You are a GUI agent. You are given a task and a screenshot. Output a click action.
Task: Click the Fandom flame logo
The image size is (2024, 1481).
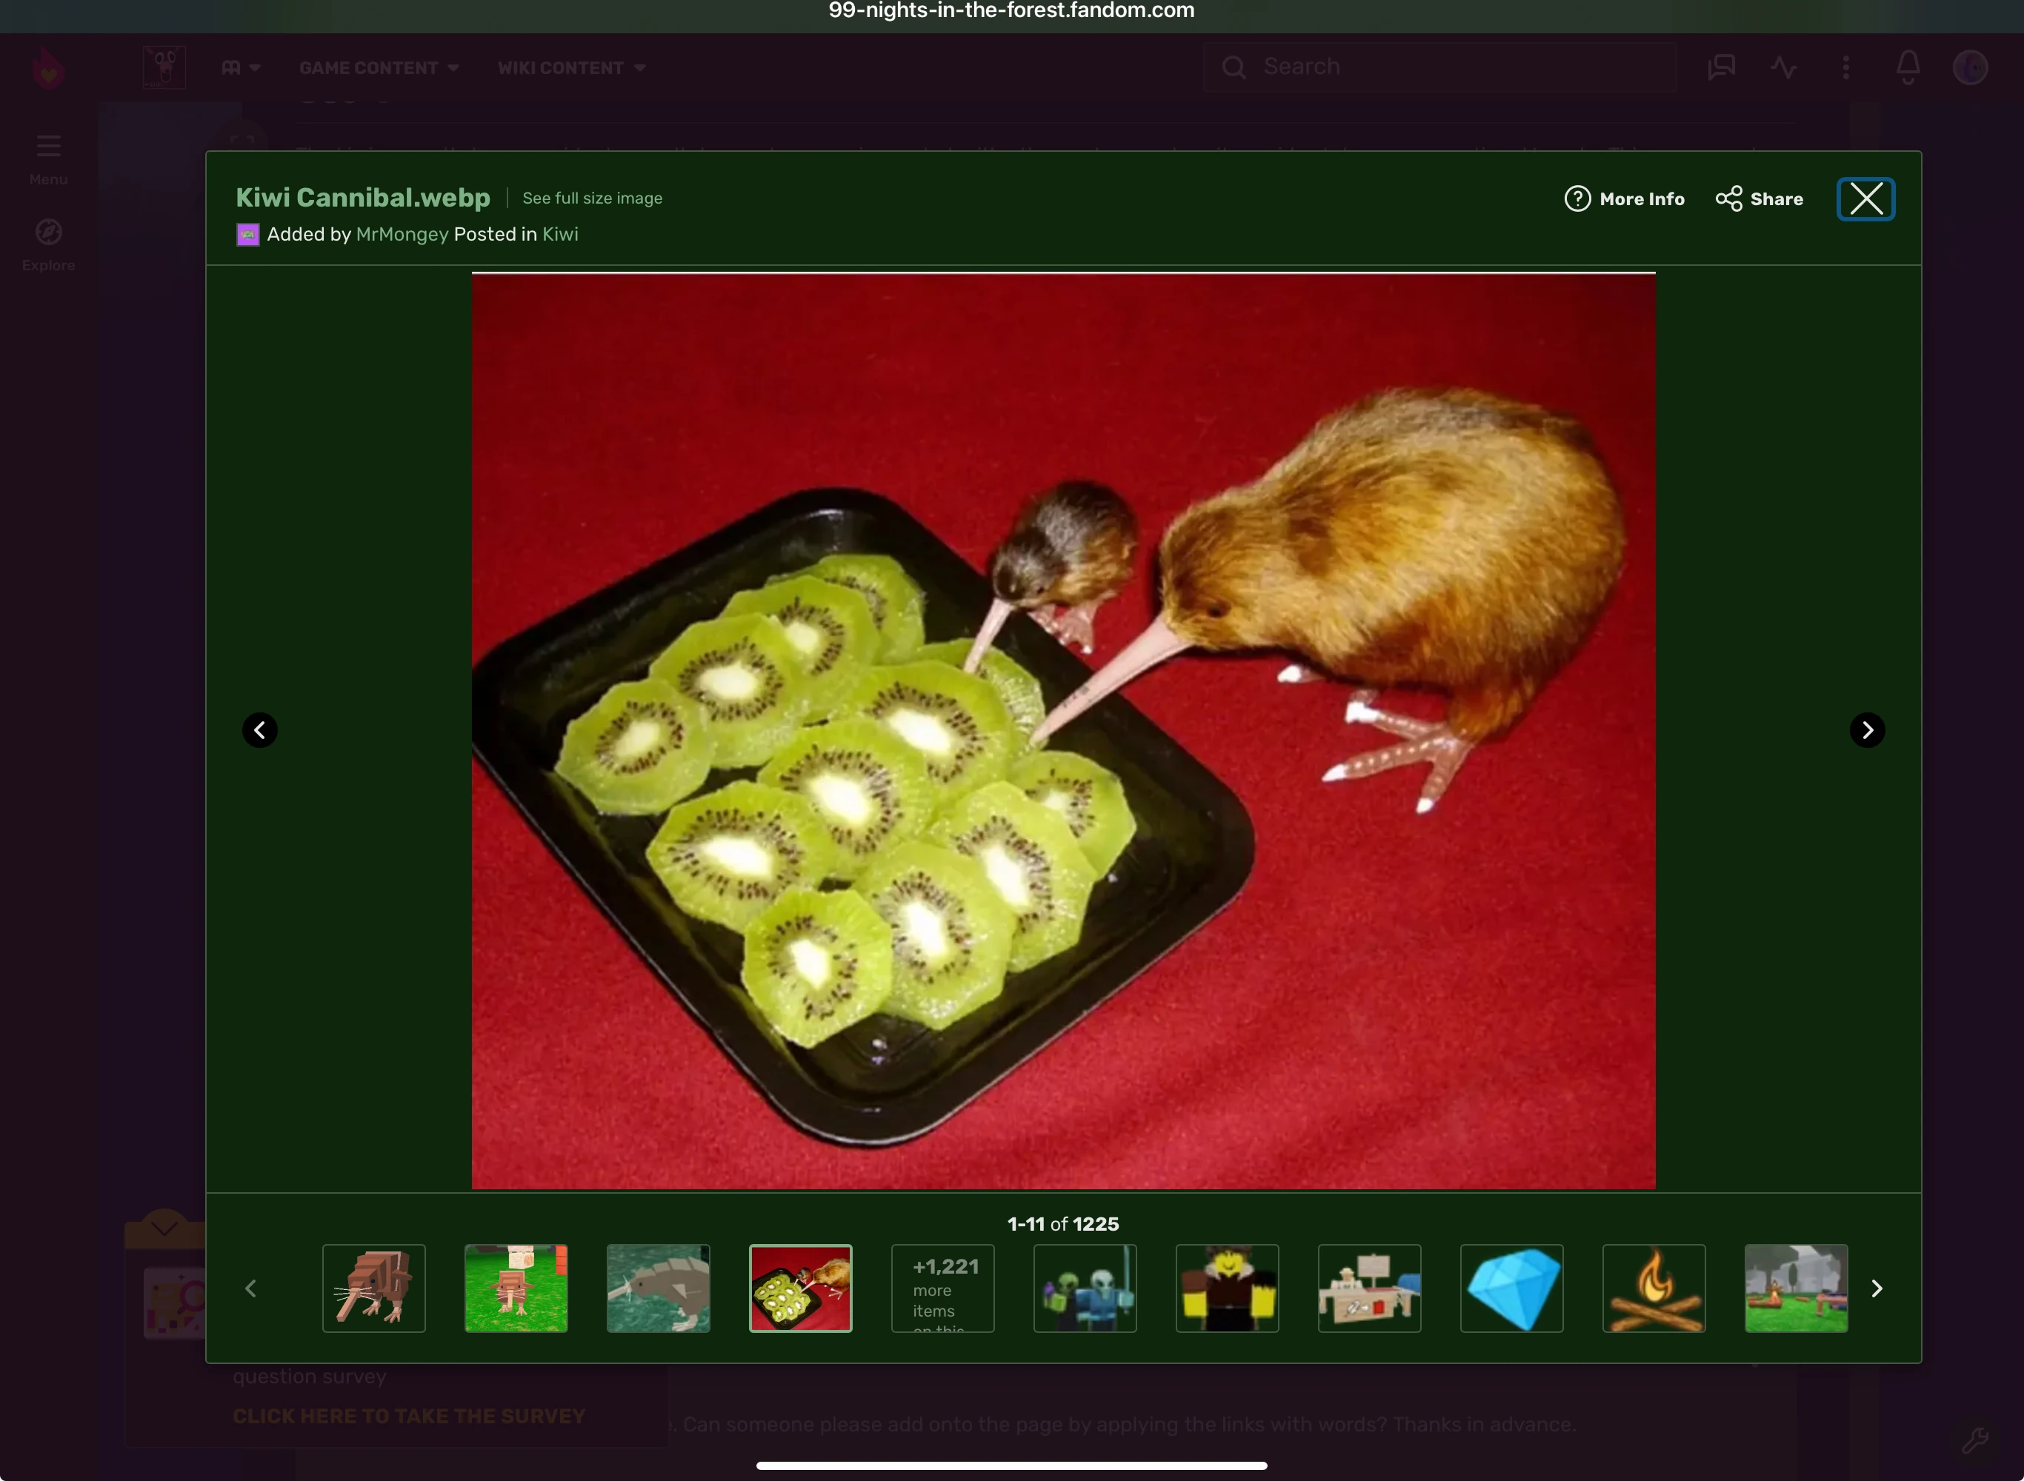(47, 67)
